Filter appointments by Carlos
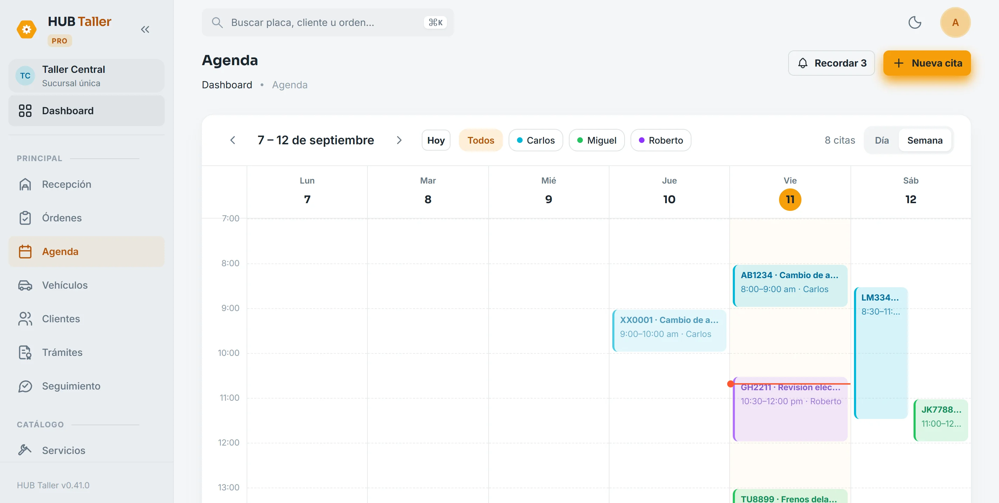999x503 pixels. point(536,140)
